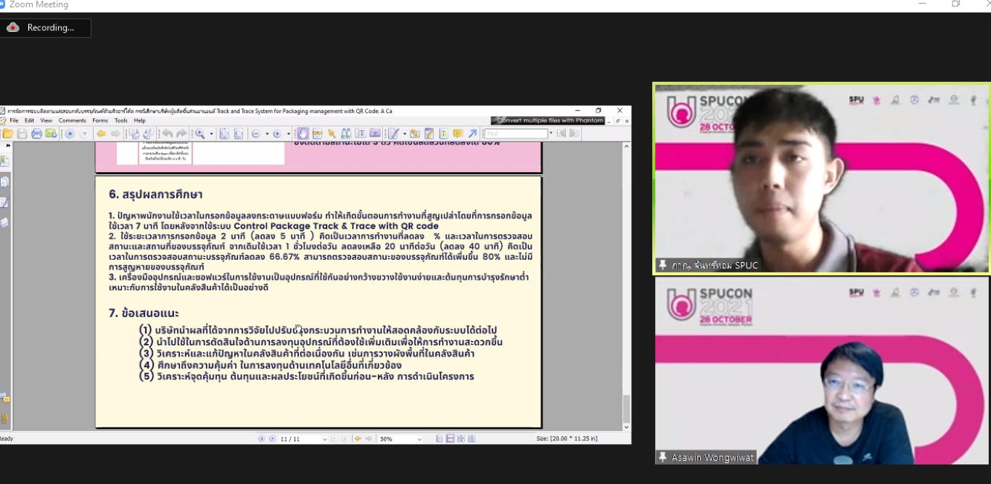Open the Comments menu
991x484 pixels.
pos(73,120)
